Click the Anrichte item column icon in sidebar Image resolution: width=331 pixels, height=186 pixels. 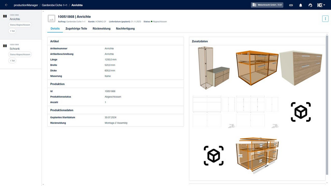point(5,17)
